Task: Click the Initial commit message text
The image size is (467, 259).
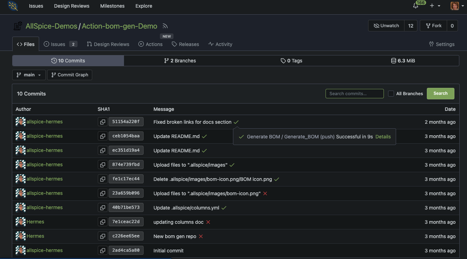Action: click(x=168, y=251)
